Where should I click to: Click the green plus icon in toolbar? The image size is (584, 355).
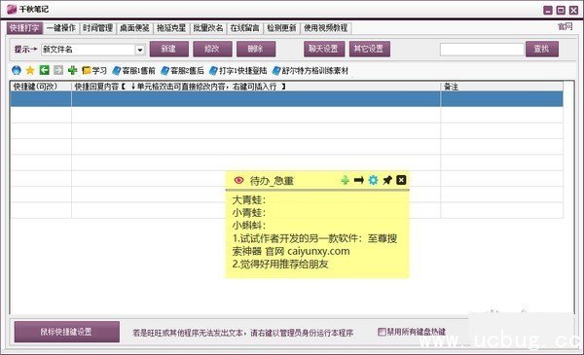tap(73, 70)
